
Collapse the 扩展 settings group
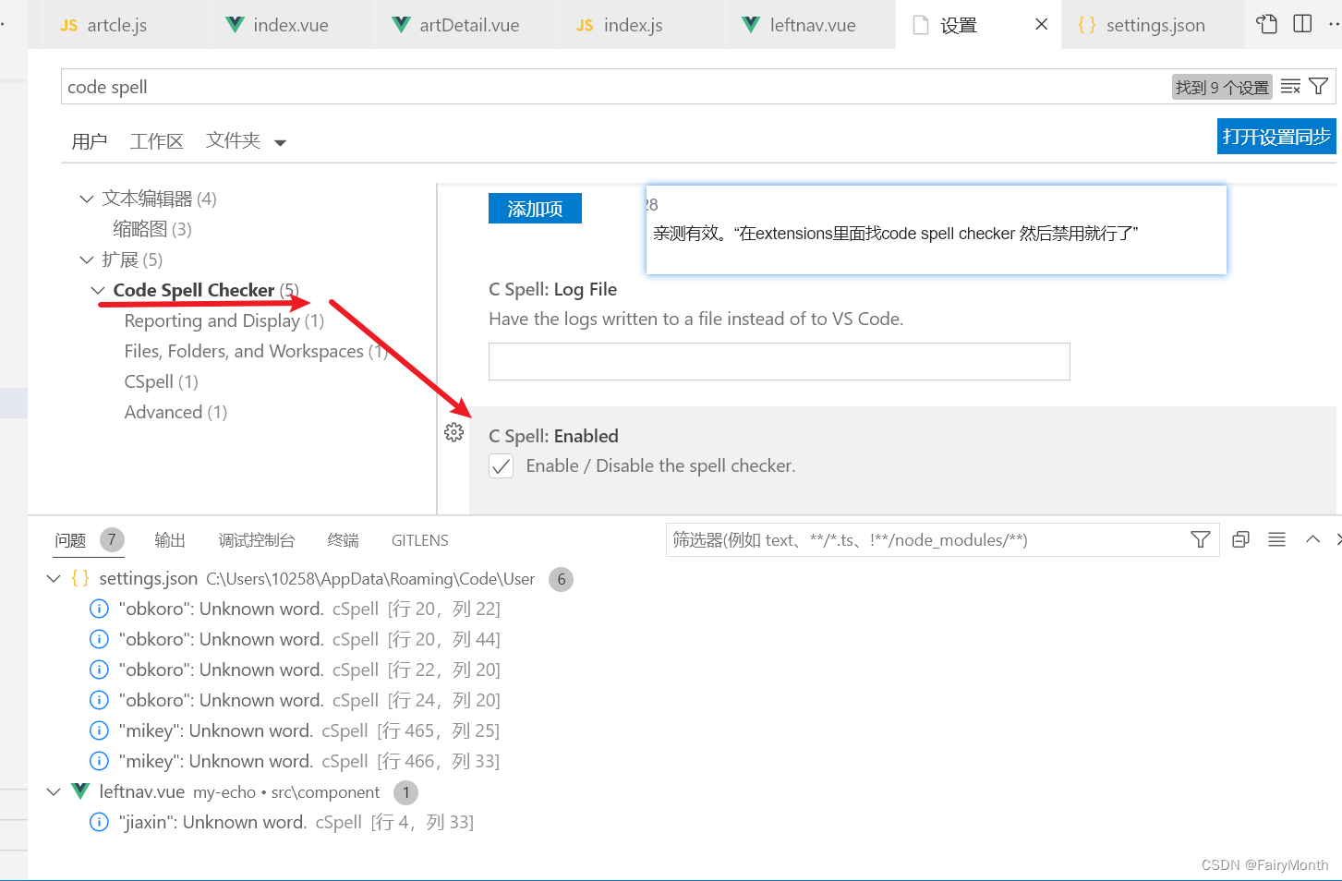tap(87, 259)
